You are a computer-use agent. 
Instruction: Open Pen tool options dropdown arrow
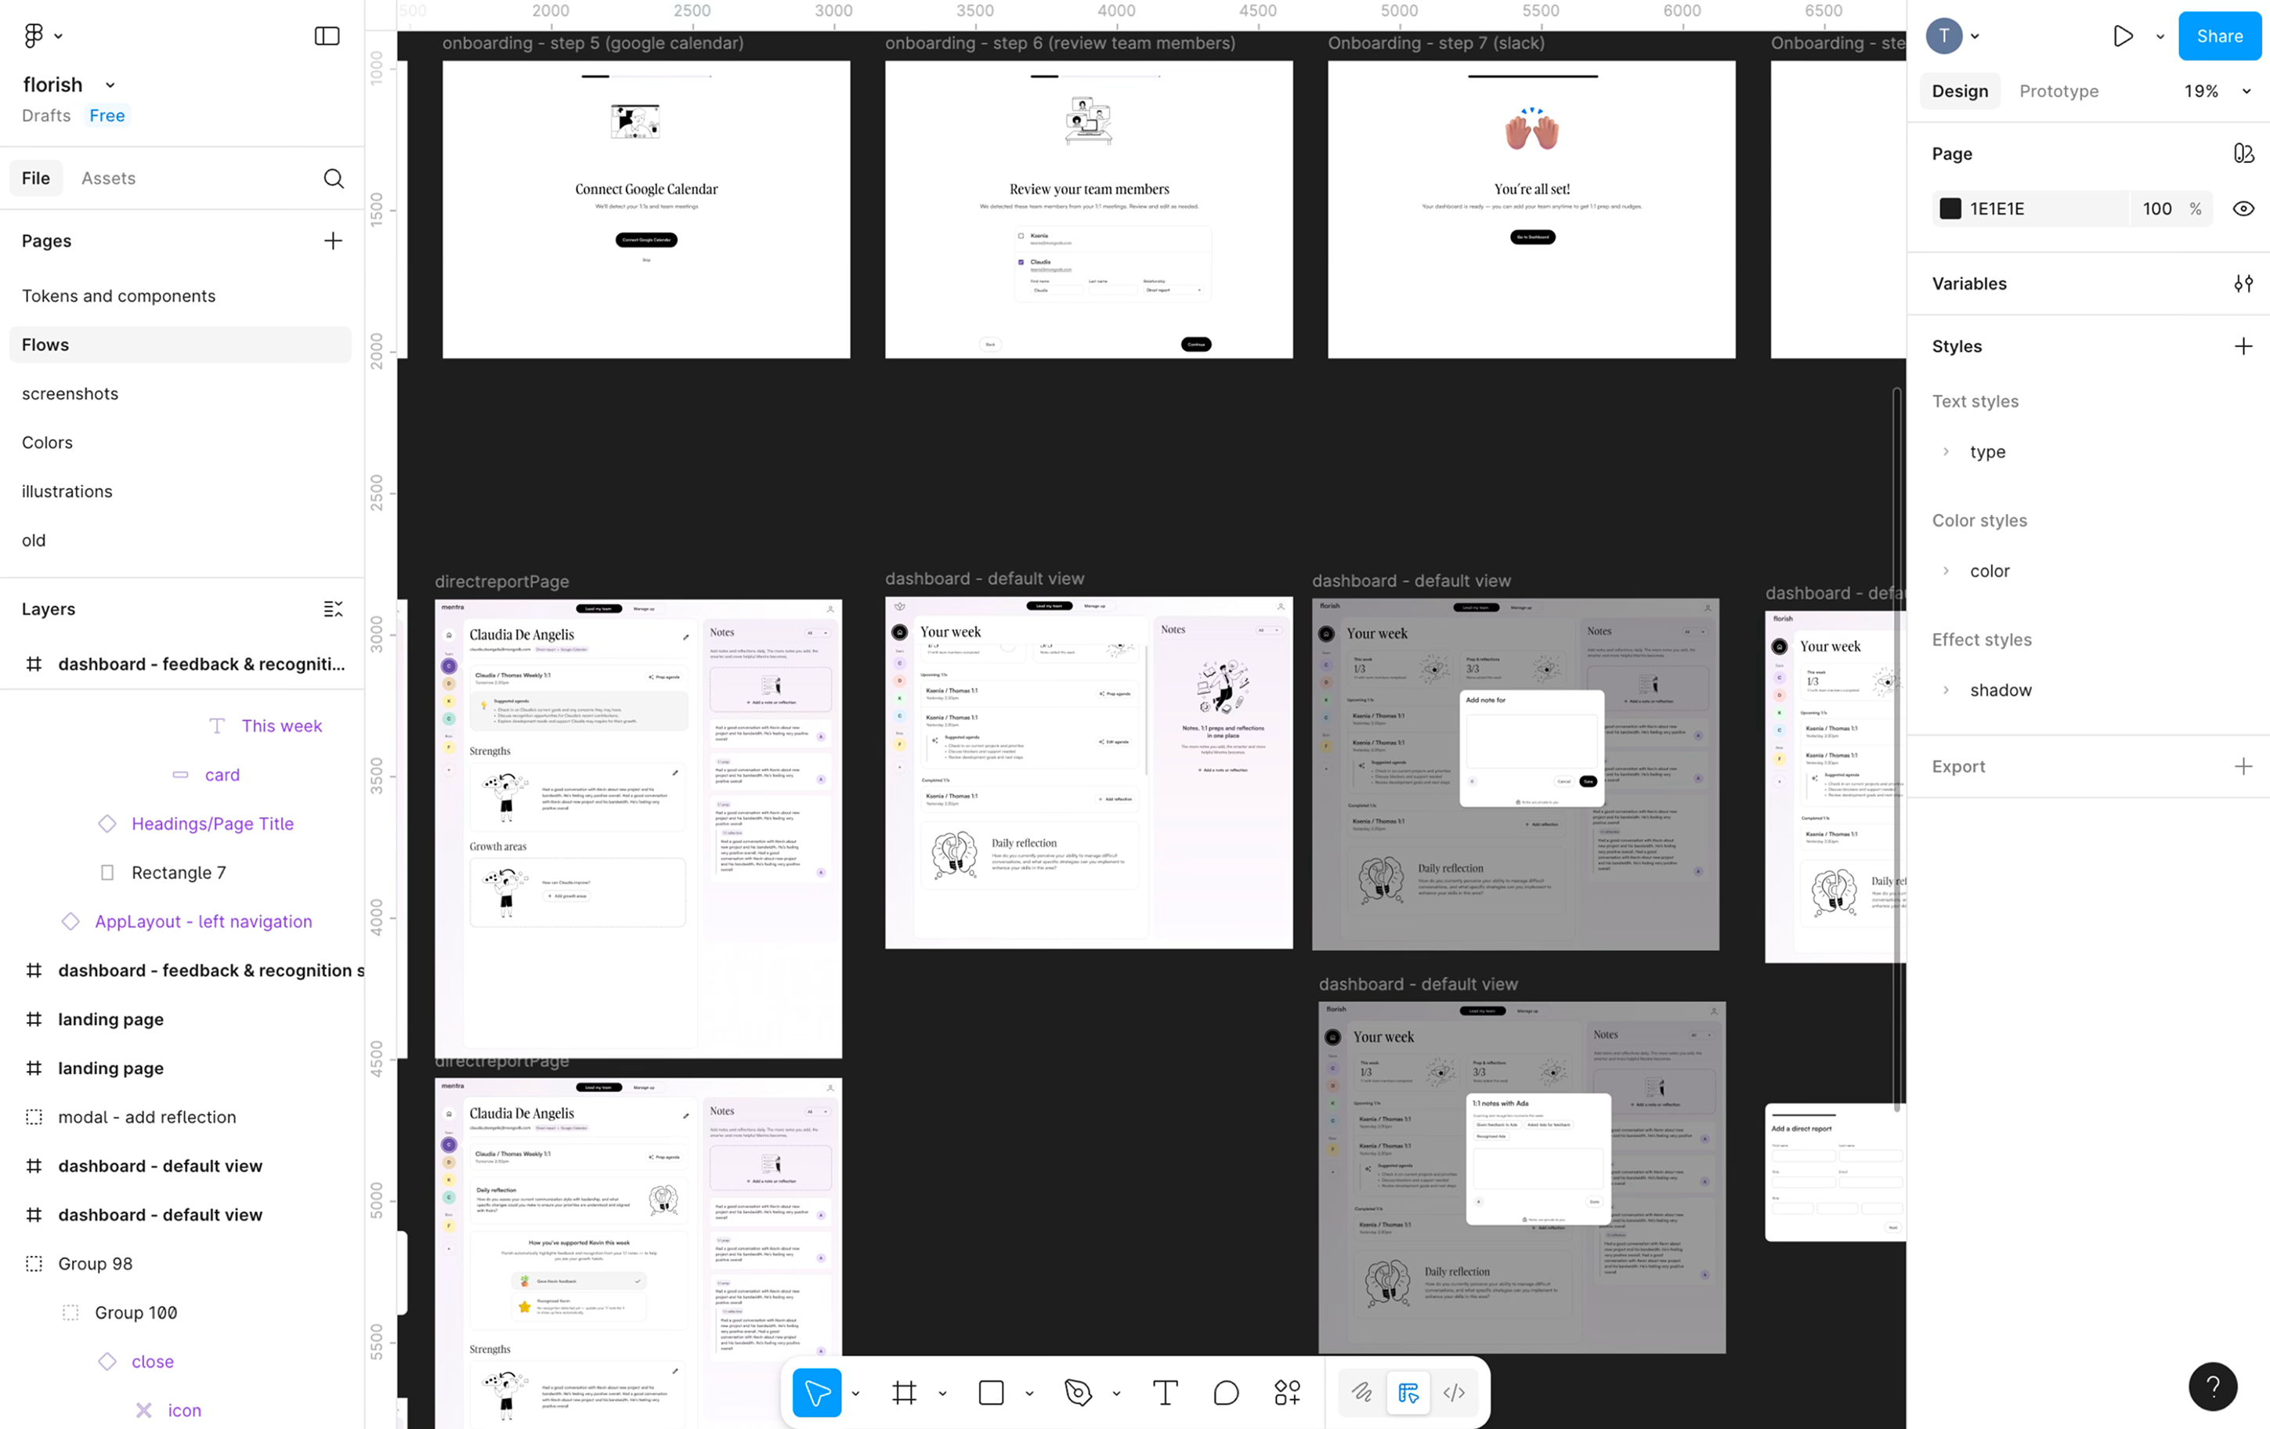(1116, 1393)
